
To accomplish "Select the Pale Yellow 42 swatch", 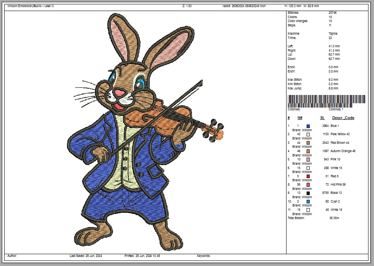I will click(308, 134).
